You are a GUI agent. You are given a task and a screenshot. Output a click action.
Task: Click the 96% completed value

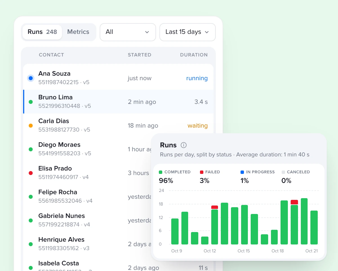pos(166,181)
